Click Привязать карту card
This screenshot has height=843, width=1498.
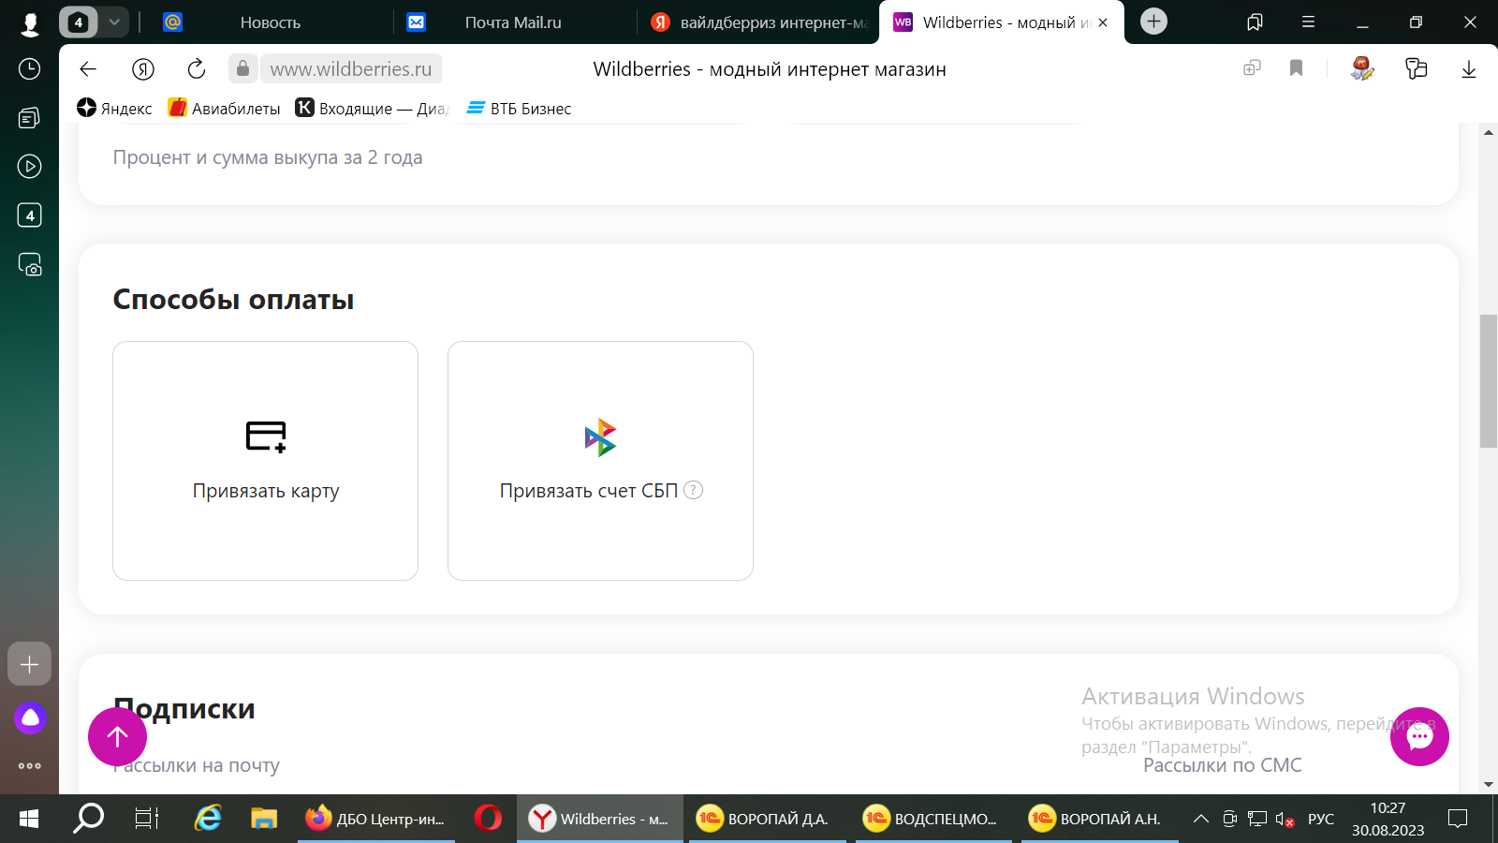[x=265, y=461]
